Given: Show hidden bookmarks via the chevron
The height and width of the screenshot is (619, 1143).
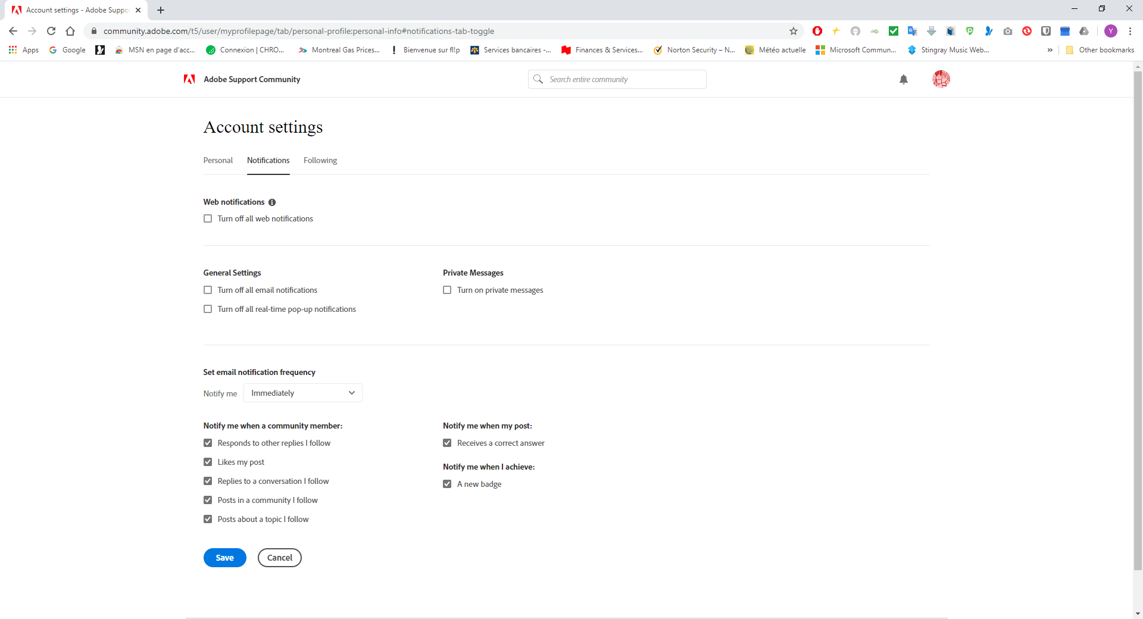Looking at the screenshot, I should tap(1050, 50).
